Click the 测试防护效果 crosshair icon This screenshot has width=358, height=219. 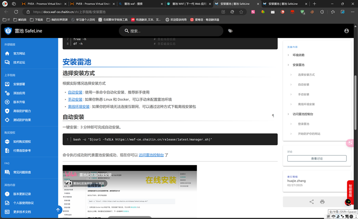tap(7, 120)
